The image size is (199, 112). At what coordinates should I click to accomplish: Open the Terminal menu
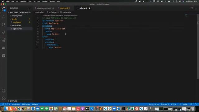(x=45, y=1)
